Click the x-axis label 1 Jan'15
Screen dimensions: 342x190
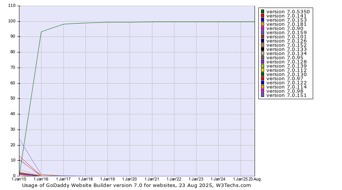(19, 179)
